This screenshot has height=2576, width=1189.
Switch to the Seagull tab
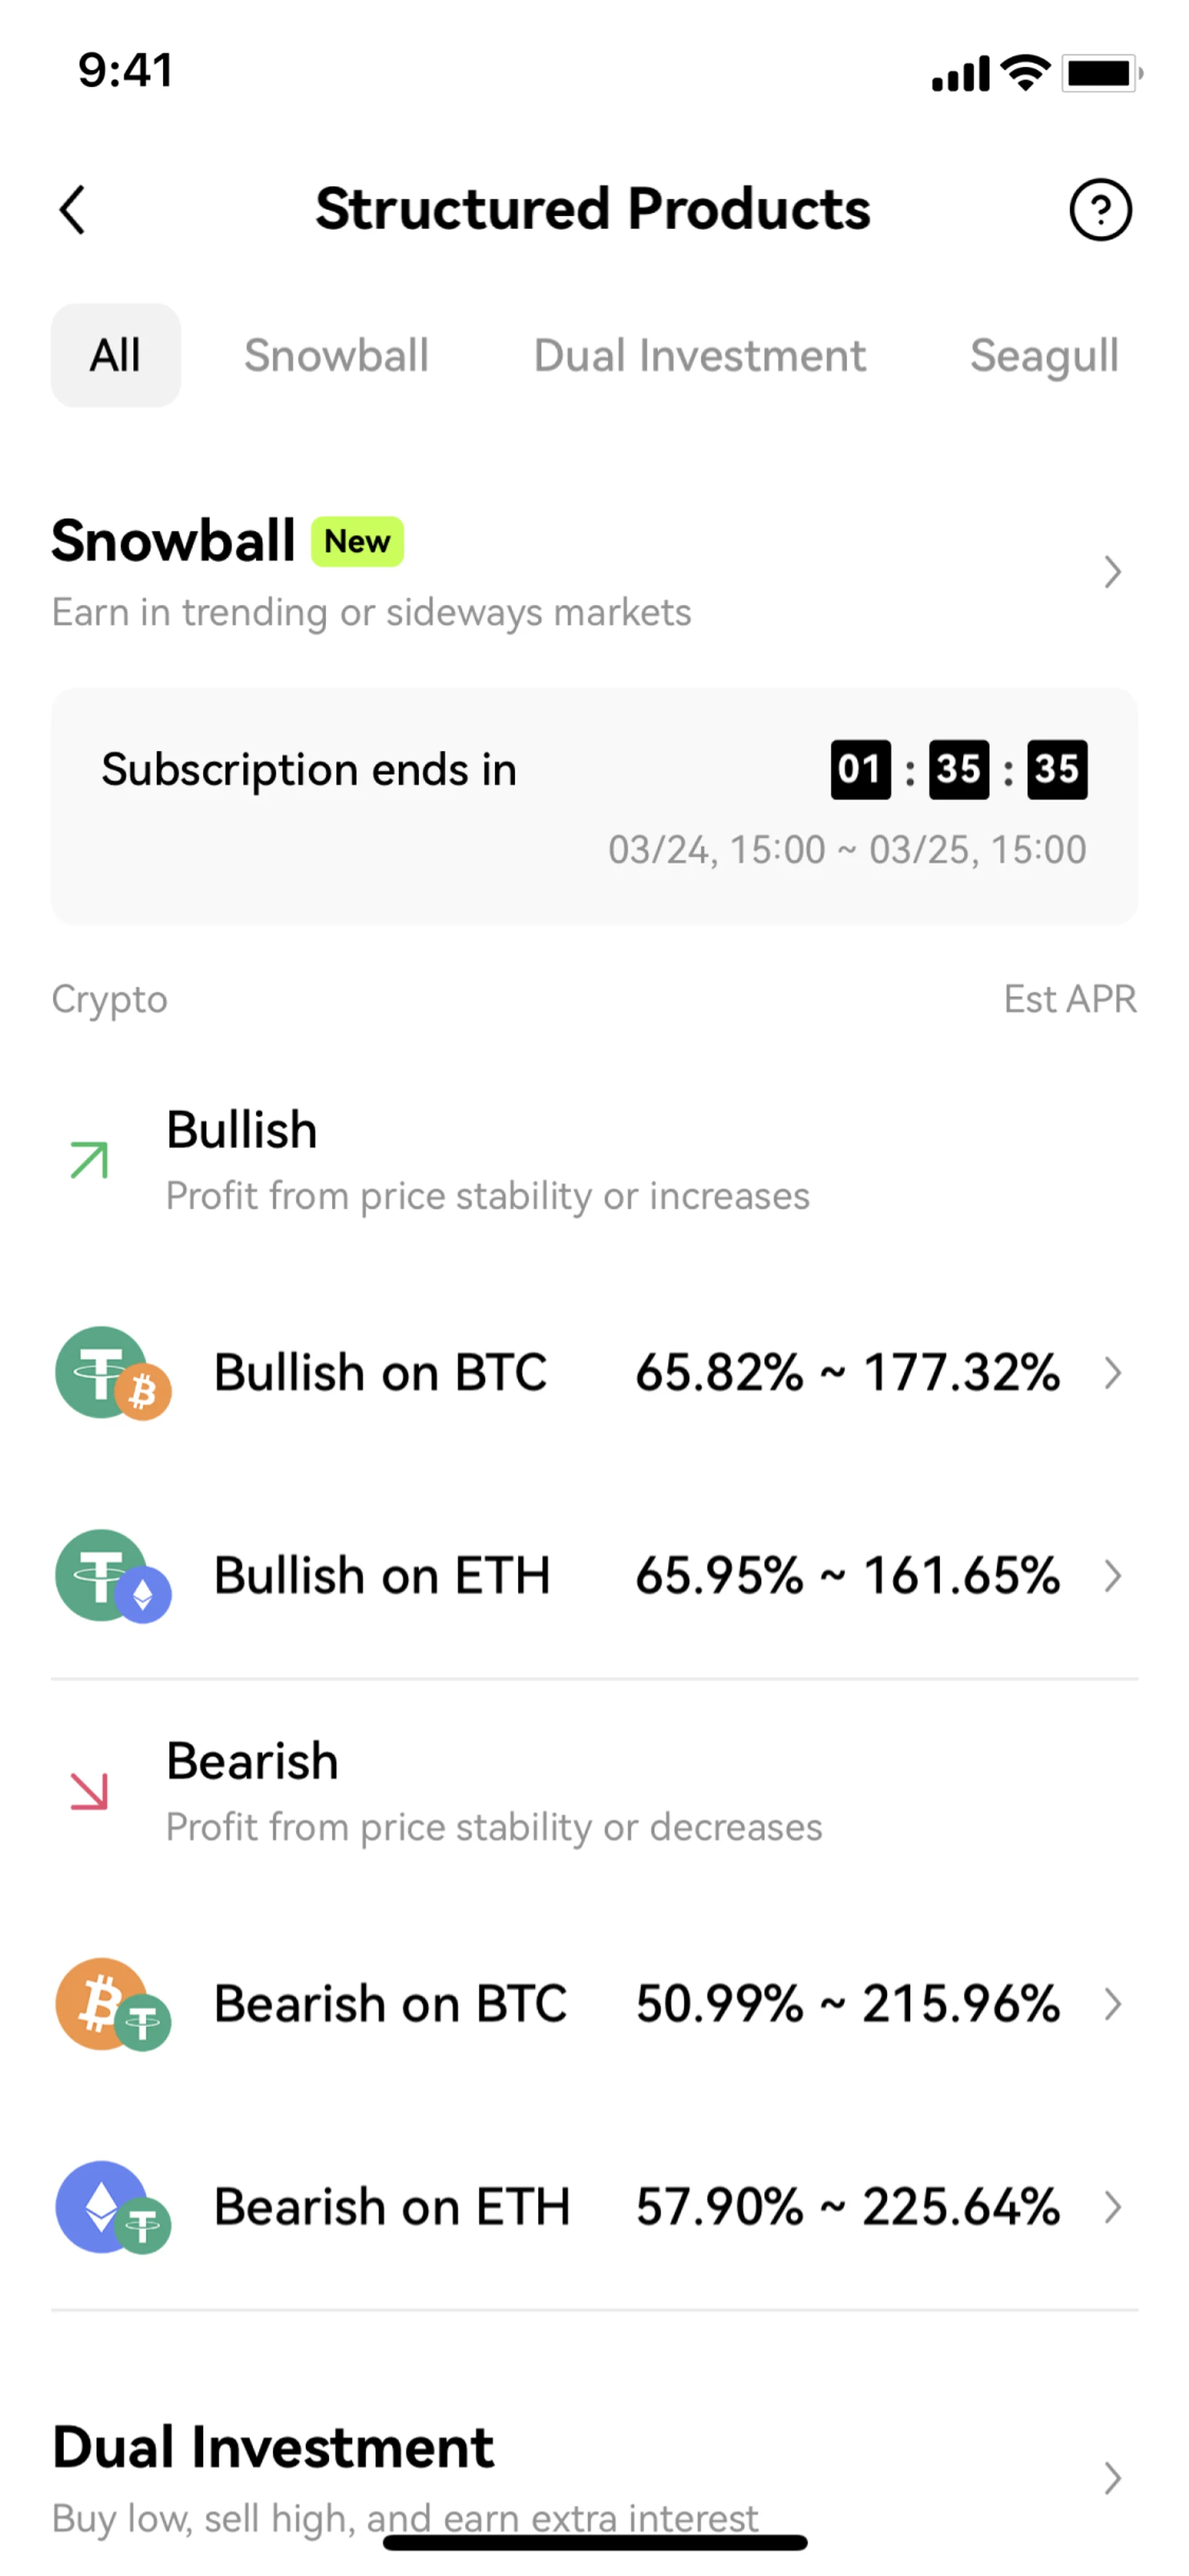click(1043, 356)
